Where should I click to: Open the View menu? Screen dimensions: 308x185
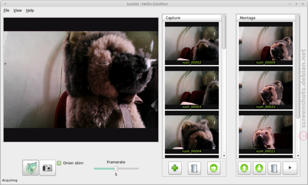click(17, 10)
